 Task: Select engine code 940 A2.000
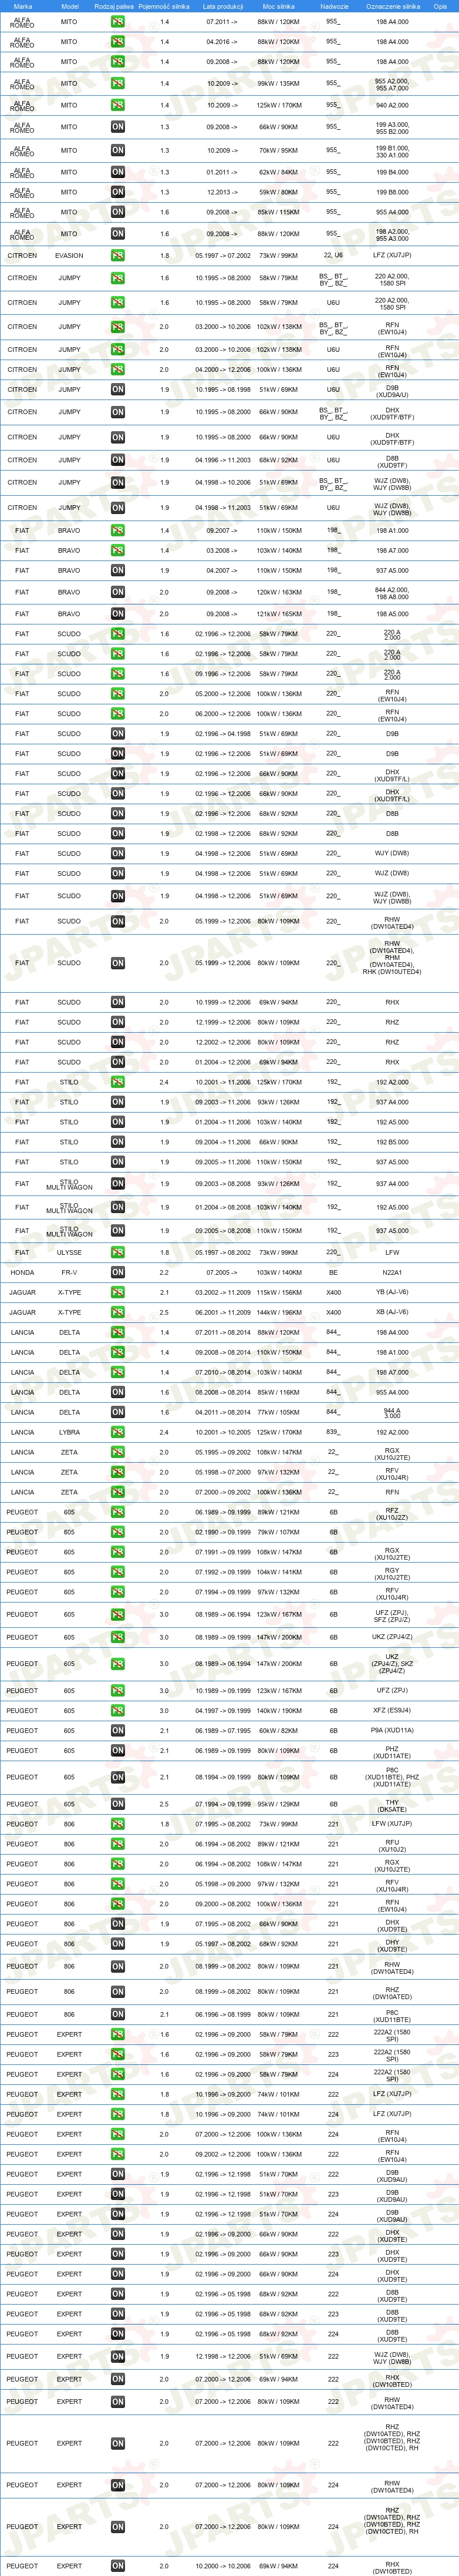coord(392,105)
